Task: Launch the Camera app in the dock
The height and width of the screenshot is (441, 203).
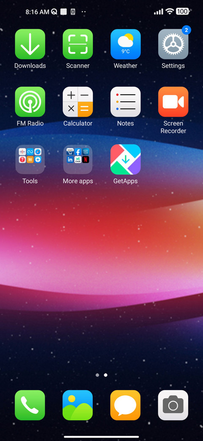Action: pos(173,405)
